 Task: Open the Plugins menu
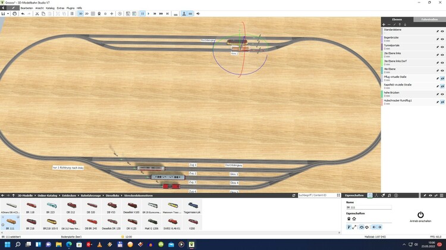pyautogui.click(x=70, y=8)
